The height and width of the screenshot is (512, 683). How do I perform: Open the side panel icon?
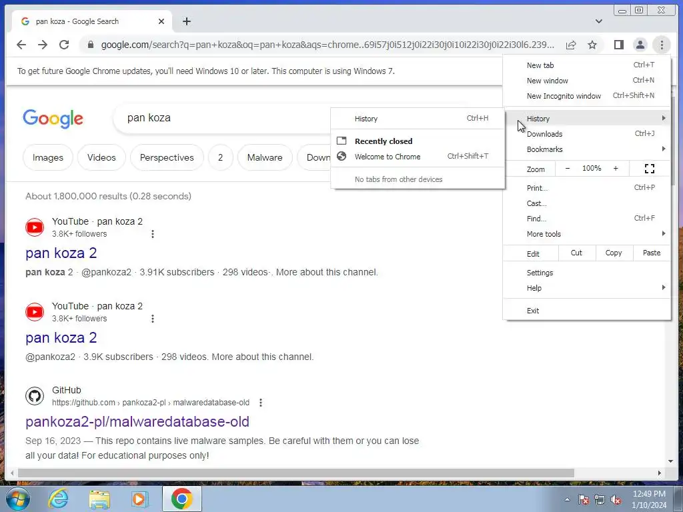(x=618, y=45)
